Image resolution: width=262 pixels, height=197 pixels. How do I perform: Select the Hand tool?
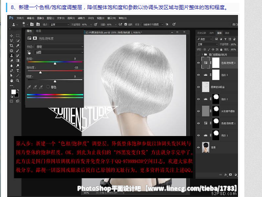coord(11,81)
